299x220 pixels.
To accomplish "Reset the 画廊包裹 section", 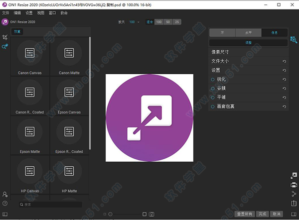I will point(285,107).
